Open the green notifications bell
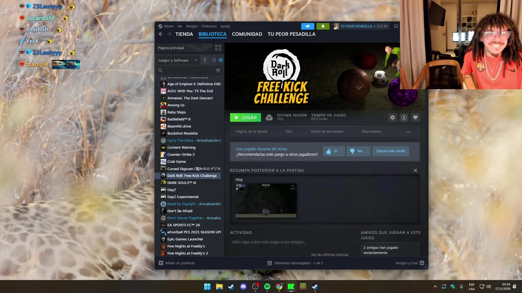The width and height of the screenshot is (522, 293). coord(323,26)
